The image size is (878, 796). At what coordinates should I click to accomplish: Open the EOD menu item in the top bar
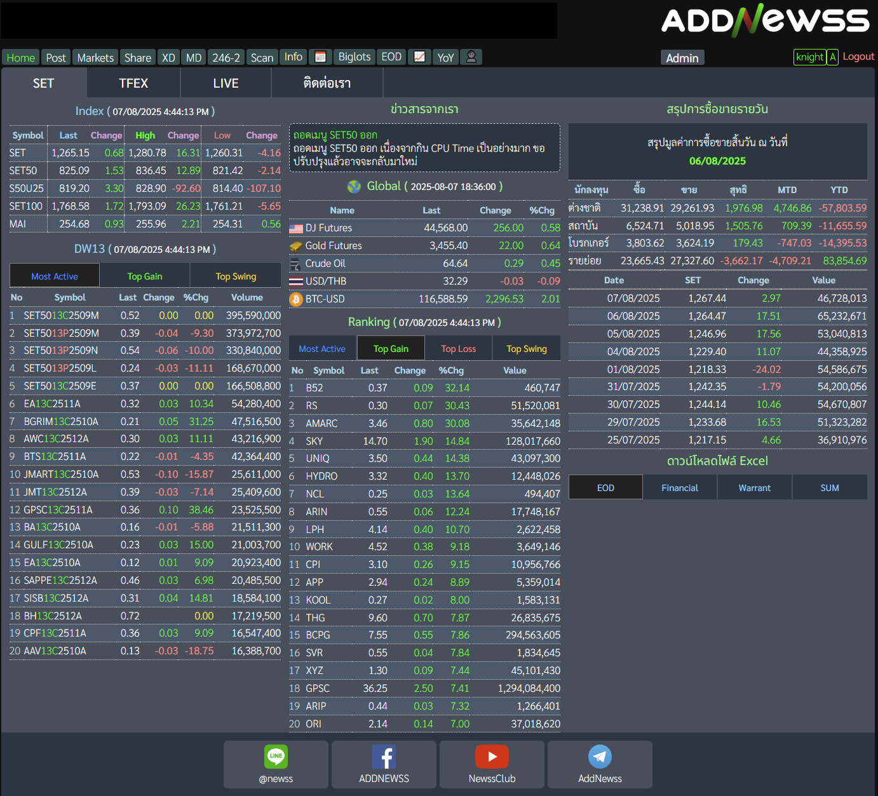point(391,57)
